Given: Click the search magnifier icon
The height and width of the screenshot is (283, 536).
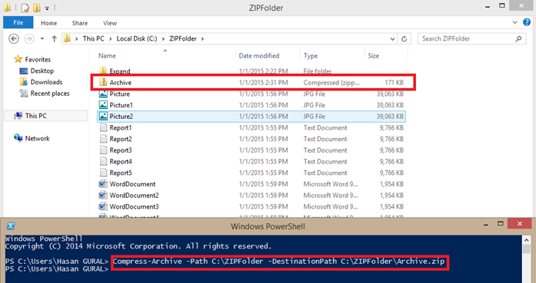Looking at the screenshot, I should pos(518,38).
